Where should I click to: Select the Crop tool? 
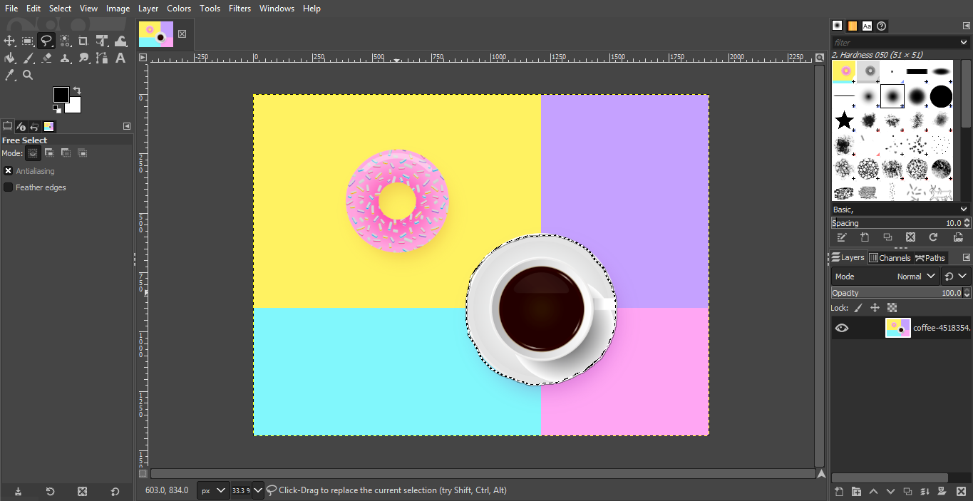pos(83,41)
